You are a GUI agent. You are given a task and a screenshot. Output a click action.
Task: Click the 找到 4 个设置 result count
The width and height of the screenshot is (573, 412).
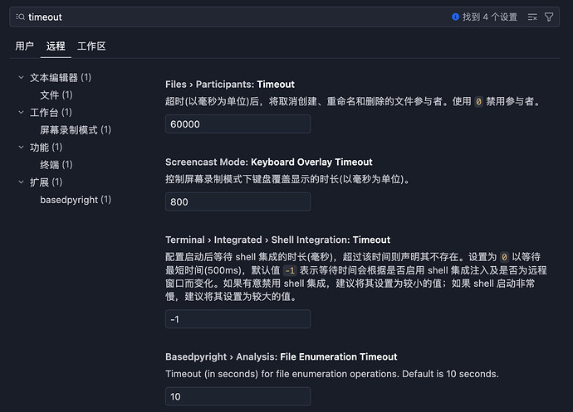[490, 17]
